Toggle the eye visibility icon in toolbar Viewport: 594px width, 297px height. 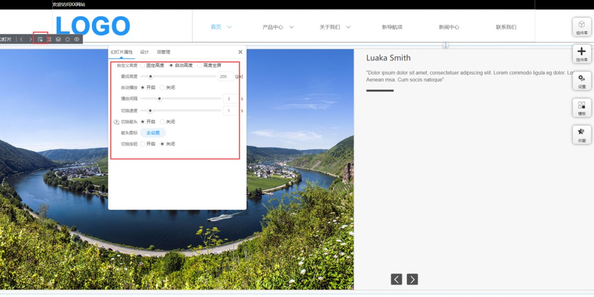click(77, 39)
